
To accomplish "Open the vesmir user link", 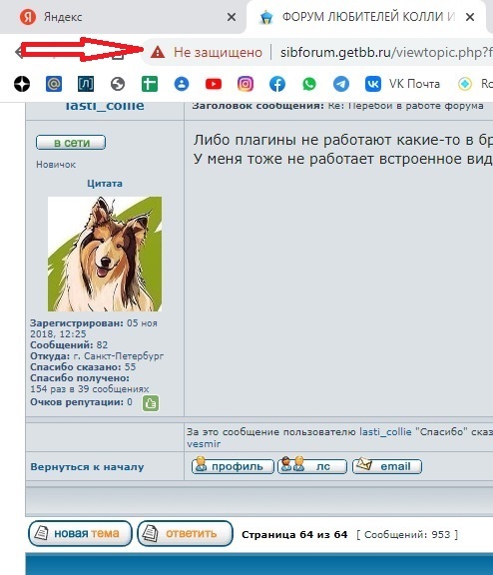I will click(204, 444).
